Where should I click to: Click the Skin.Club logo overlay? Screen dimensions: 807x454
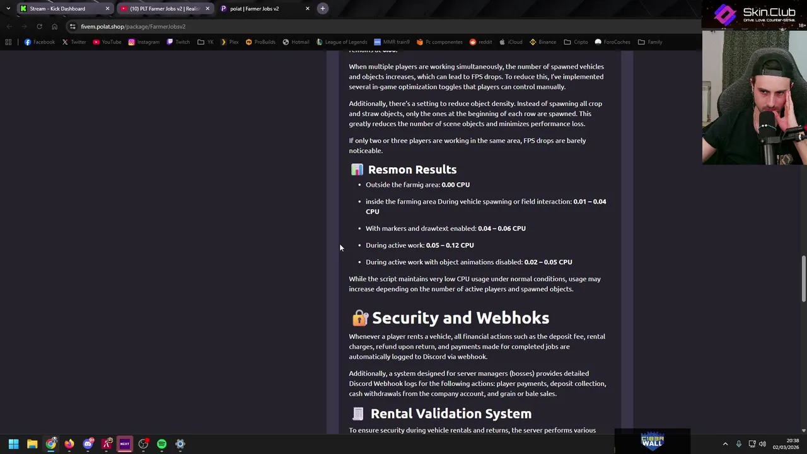click(753, 15)
